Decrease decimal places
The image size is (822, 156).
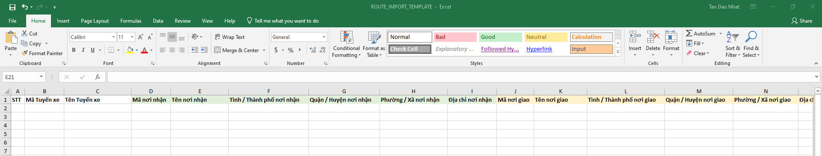[323, 50]
